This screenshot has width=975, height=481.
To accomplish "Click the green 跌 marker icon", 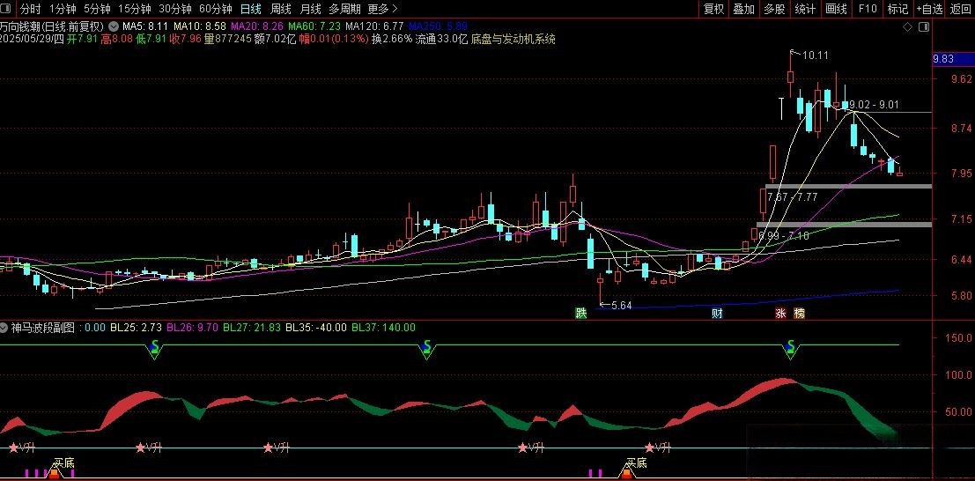I will pyautogui.click(x=580, y=313).
